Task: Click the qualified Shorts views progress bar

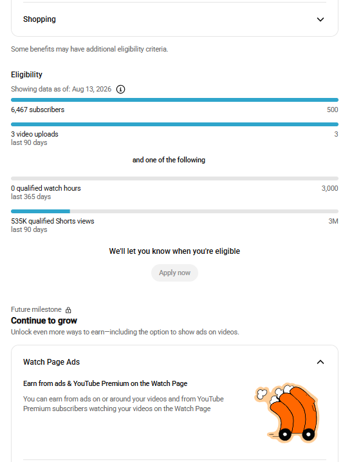Action: pyautogui.click(x=174, y=211)
